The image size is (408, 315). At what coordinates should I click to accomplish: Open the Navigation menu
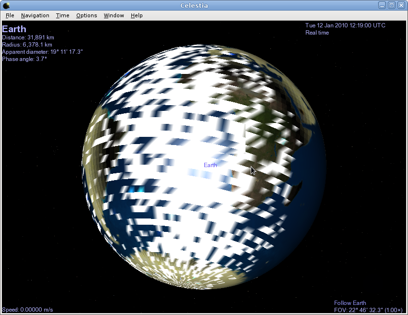point(35,15)
